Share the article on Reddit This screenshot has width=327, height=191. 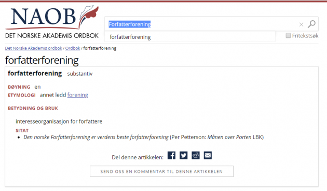[196, 155]
